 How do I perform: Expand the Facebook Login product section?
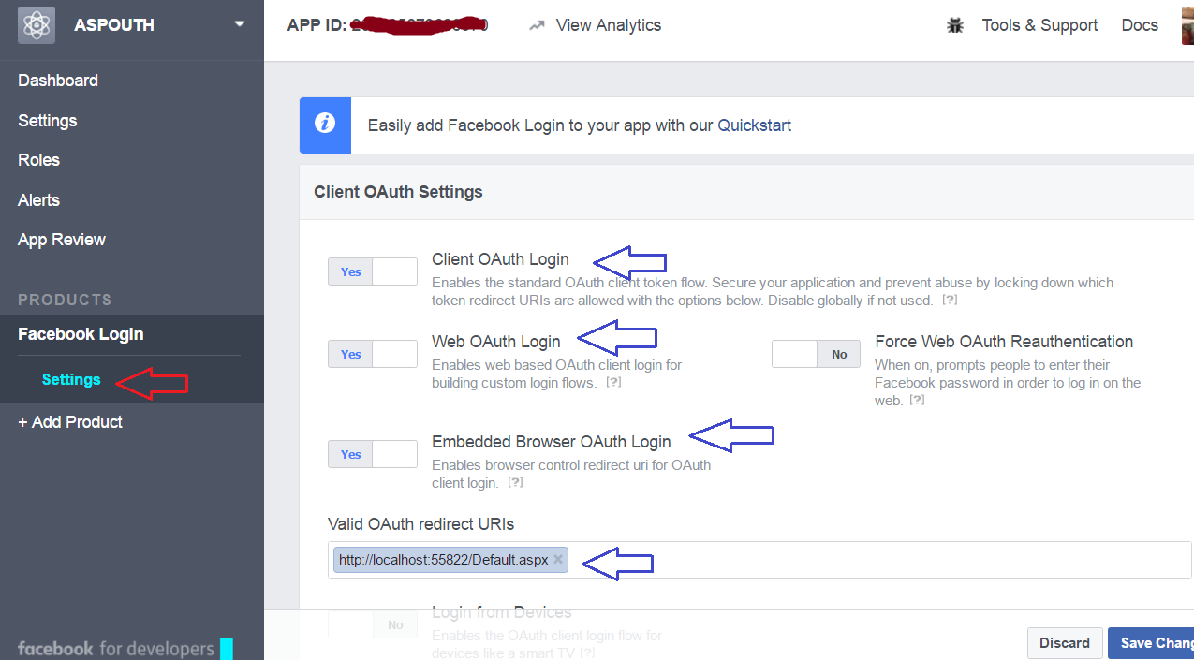click(x=81, y=334)
